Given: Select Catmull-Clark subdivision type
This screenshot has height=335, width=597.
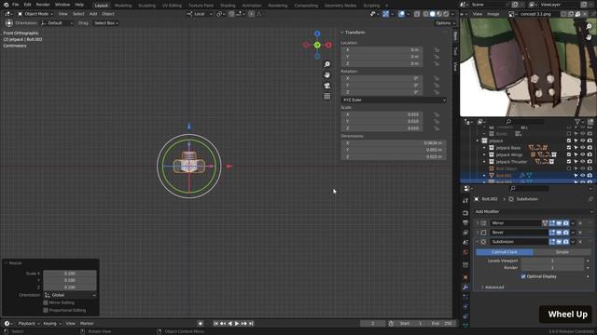Looking at the screenshot, I should click(505, 252).
